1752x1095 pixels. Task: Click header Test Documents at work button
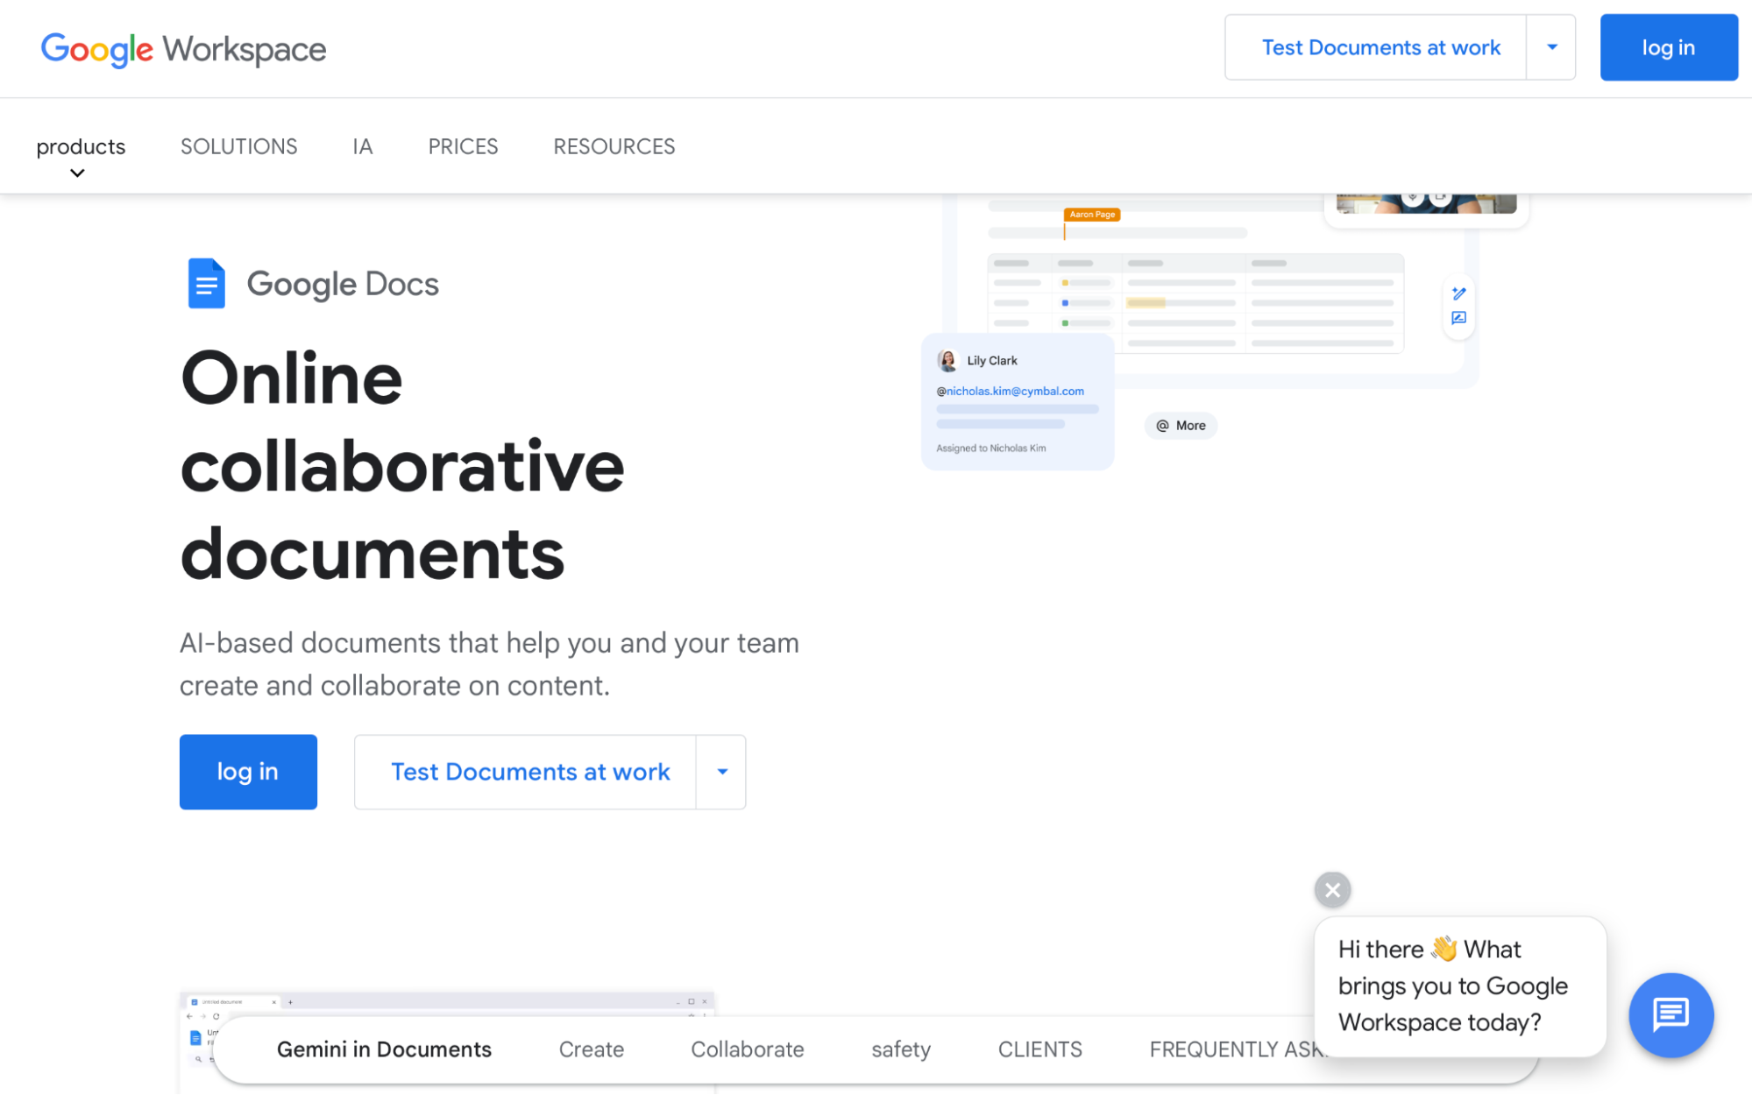(x=1376, y=47)
